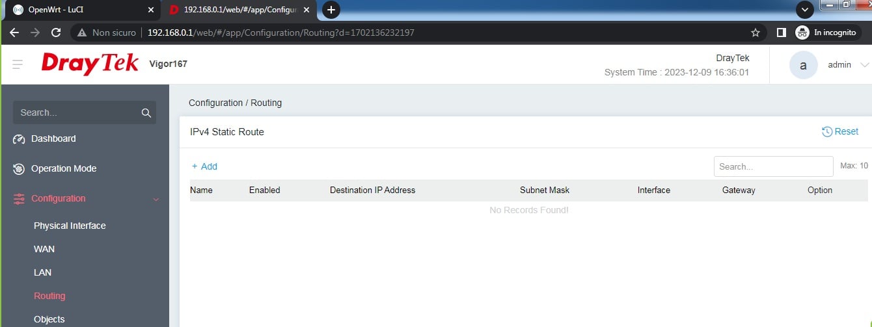Screen dimensions: 872x327
Task: Click the Vigor167 model name
Action: point(168,64)
